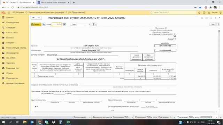Click the ИИН/БИН value 090340567790
Image resolution: width=223 pixels, height=125 pixels.
click(x=165, y=46)
